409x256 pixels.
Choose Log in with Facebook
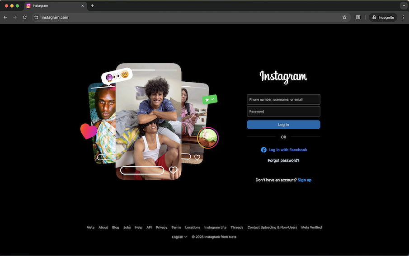point(284,150)
